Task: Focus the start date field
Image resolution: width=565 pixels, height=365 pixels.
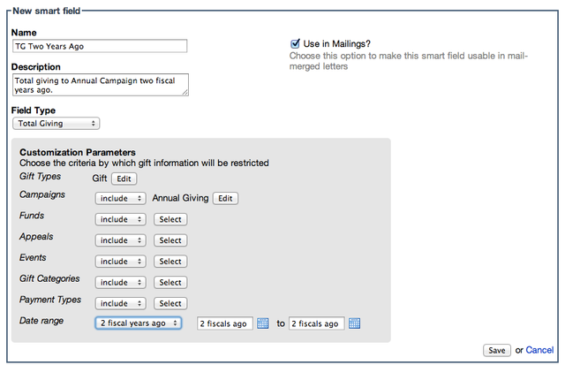Action: 225,323
